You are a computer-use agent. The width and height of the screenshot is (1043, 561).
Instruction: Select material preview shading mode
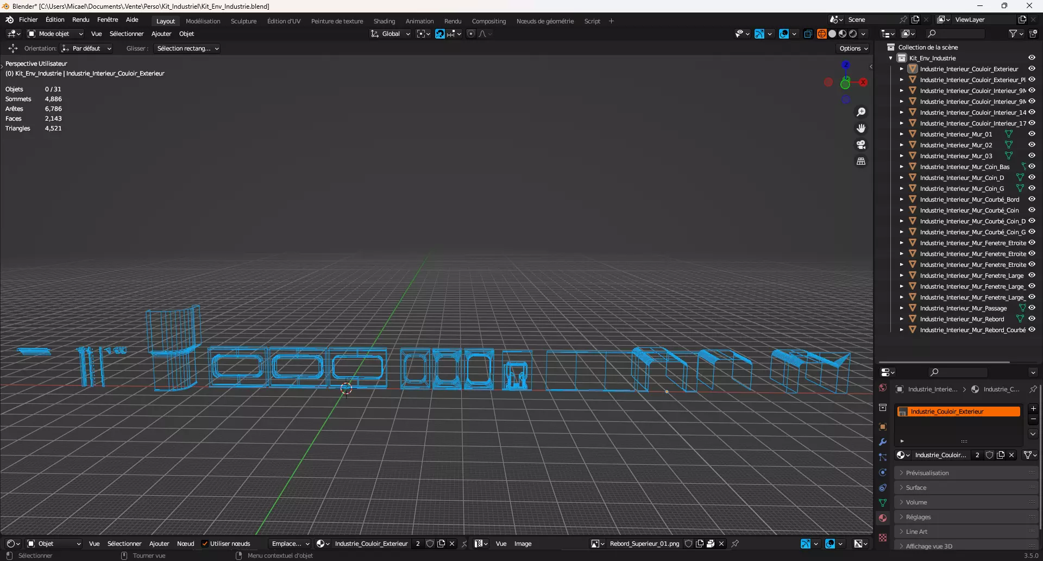coord(843,34)
